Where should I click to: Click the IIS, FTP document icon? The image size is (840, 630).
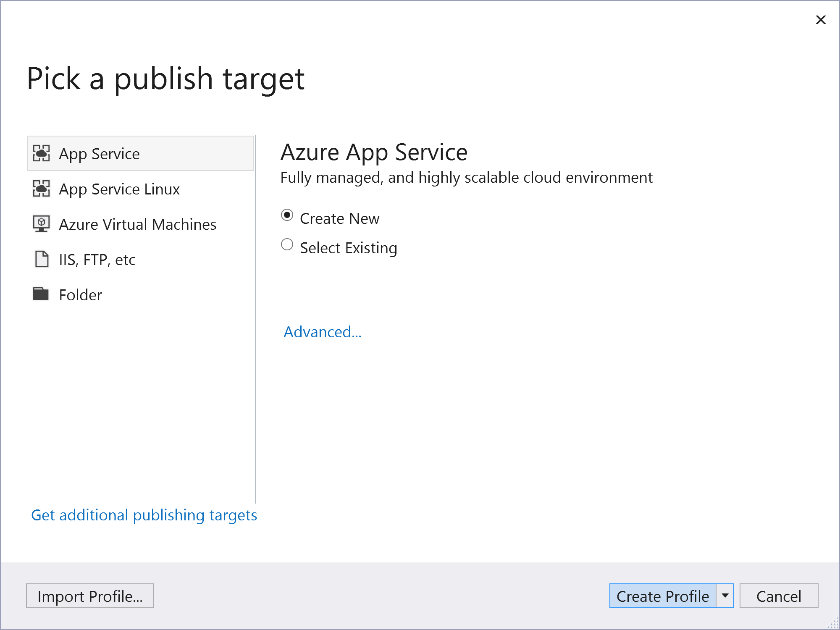point(41,259)
